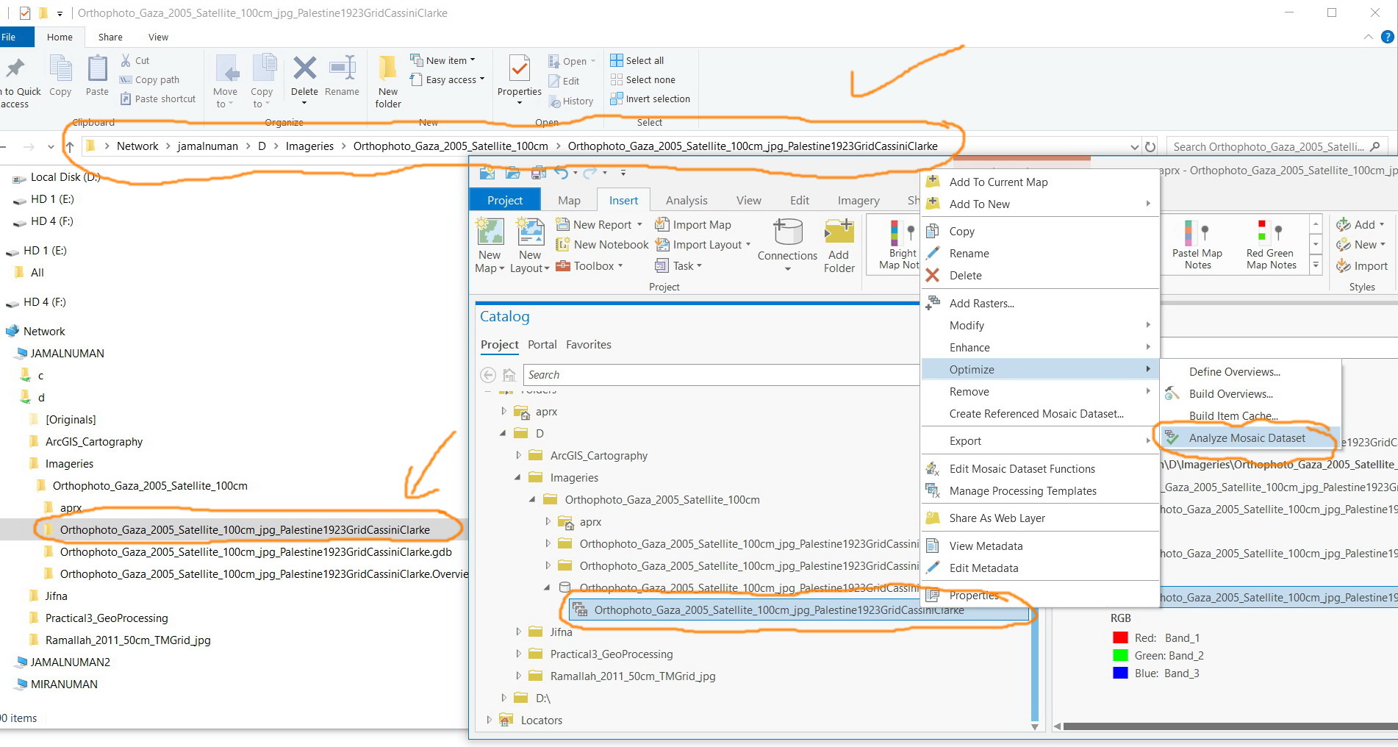Click the Delete red X context menu icon
1398x747 pixels.
tap(932, 275)
